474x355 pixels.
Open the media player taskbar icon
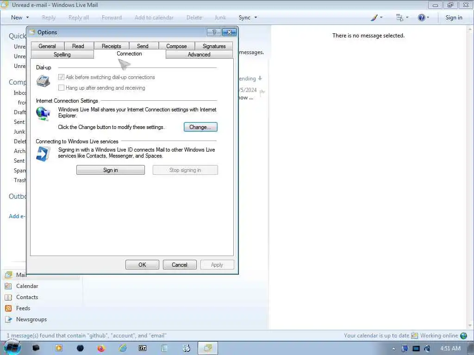pos(59,349)
